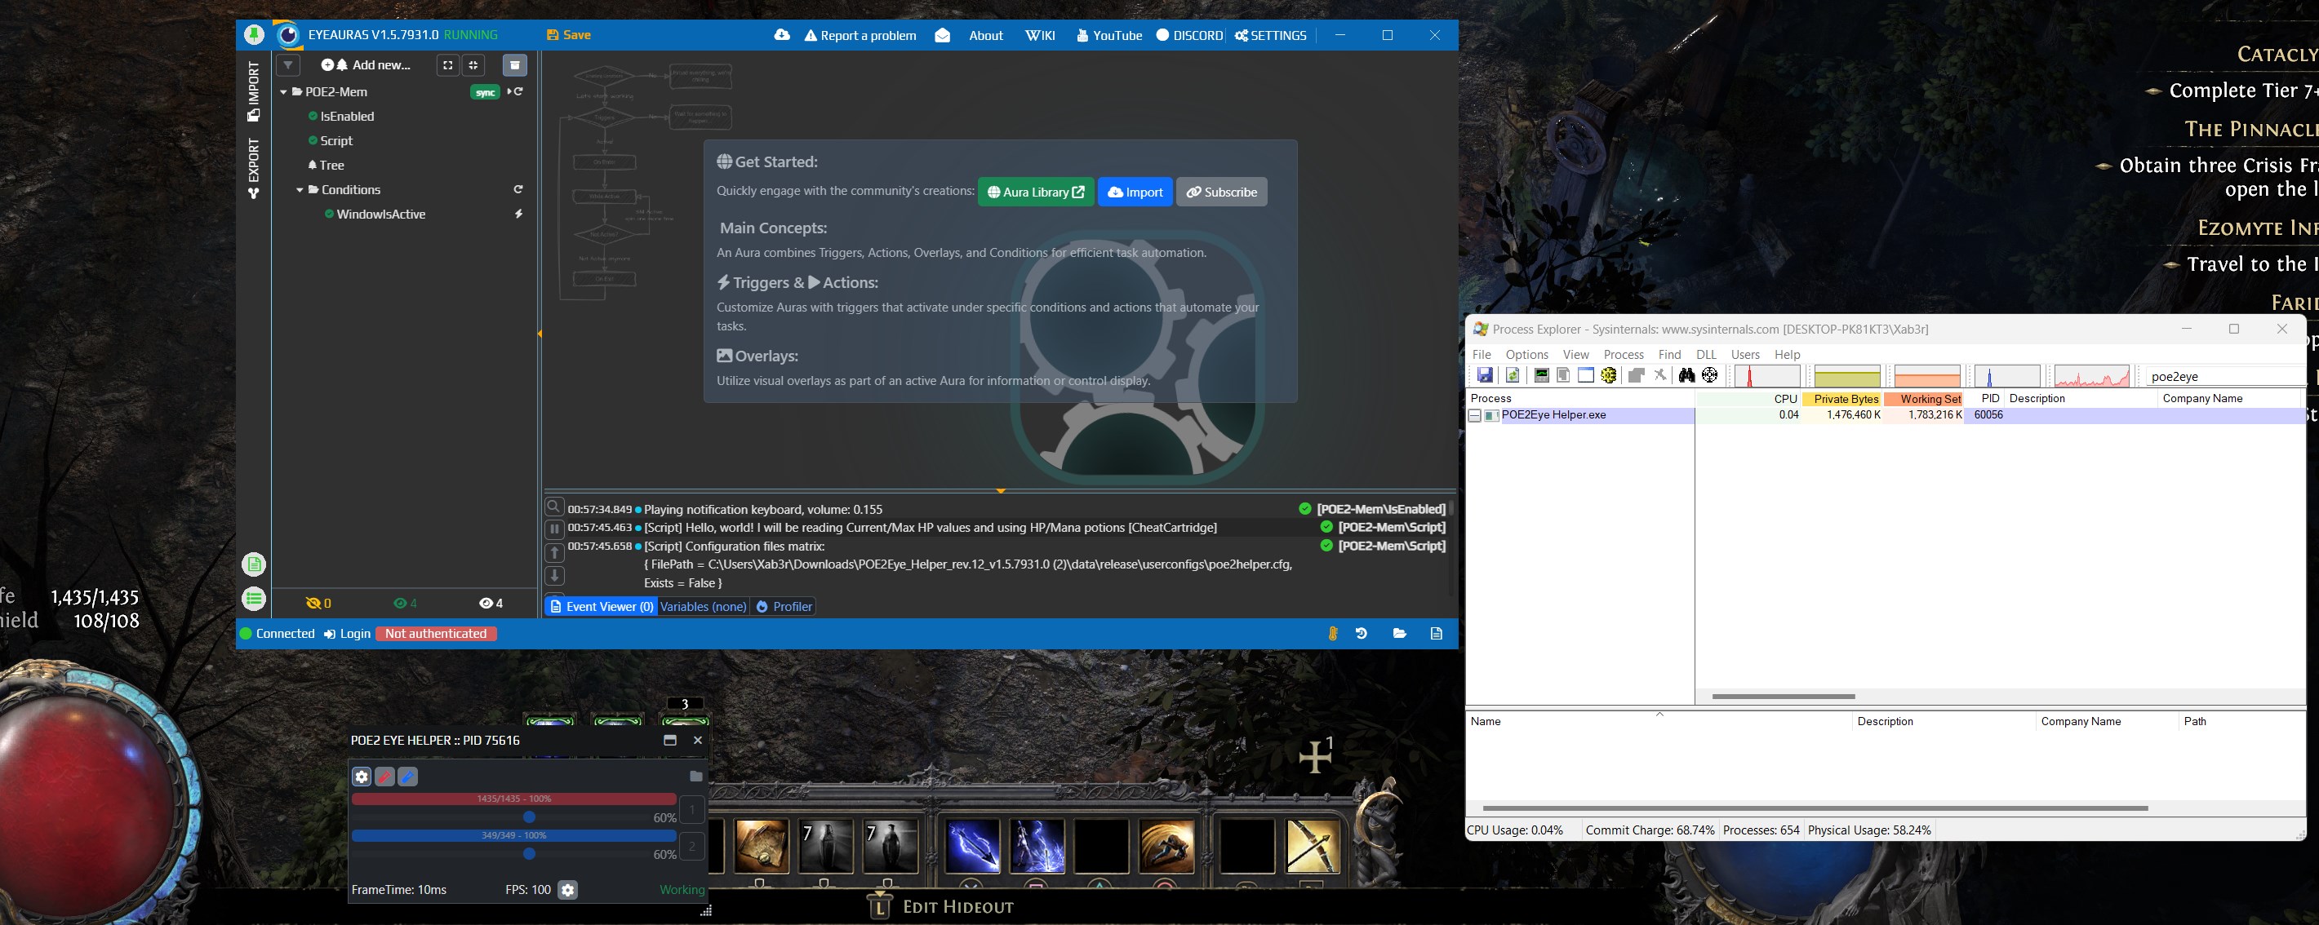Open the EXPORT sidebar tab

point(254,168)
